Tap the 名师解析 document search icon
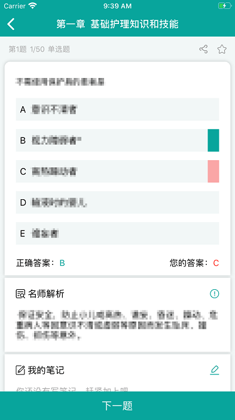Viewport: 235px width, 420px height. (20, 294)
